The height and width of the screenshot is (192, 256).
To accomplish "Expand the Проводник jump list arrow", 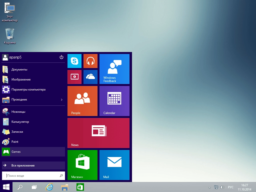I will [x=62, y=99].
